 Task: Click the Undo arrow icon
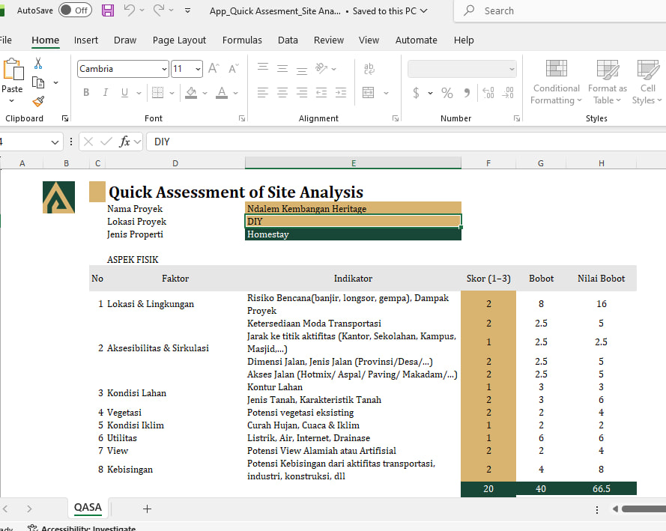pyautogui.click(x=129, y=10)
